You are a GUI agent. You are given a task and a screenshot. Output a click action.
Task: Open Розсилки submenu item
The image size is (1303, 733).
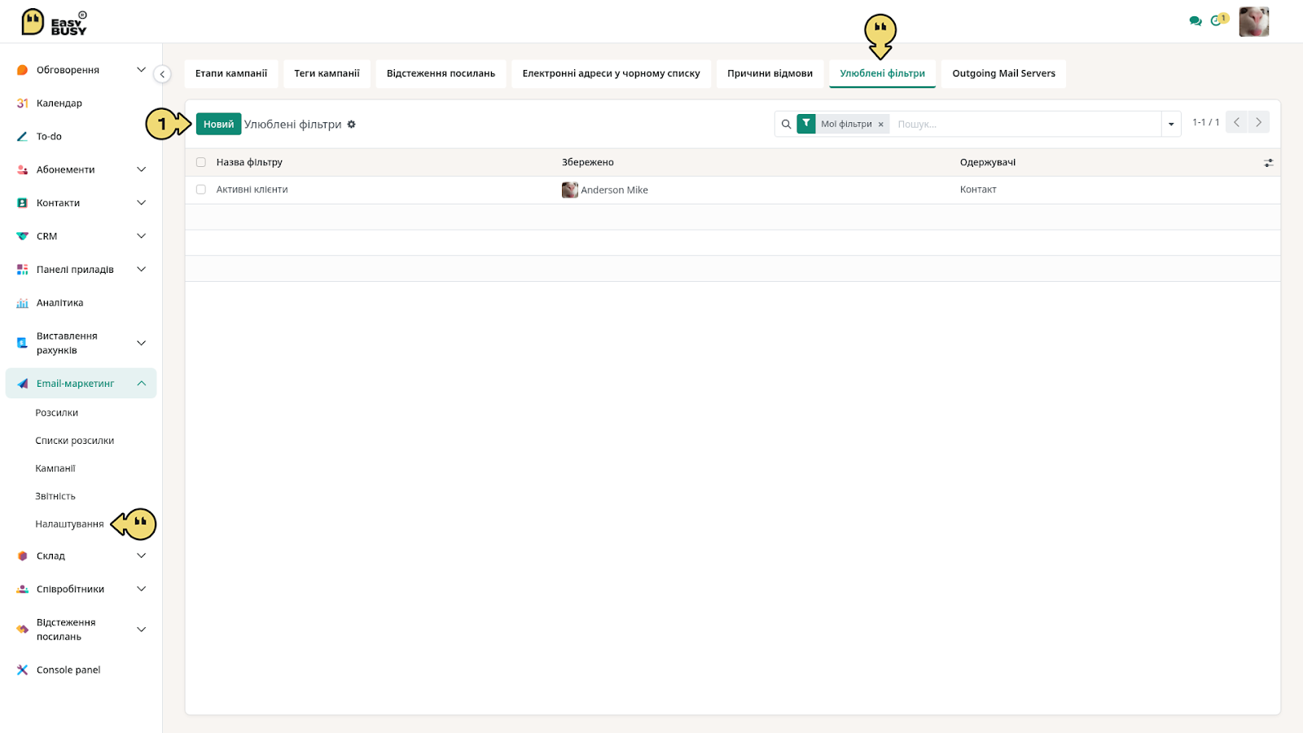pos(57,413)
